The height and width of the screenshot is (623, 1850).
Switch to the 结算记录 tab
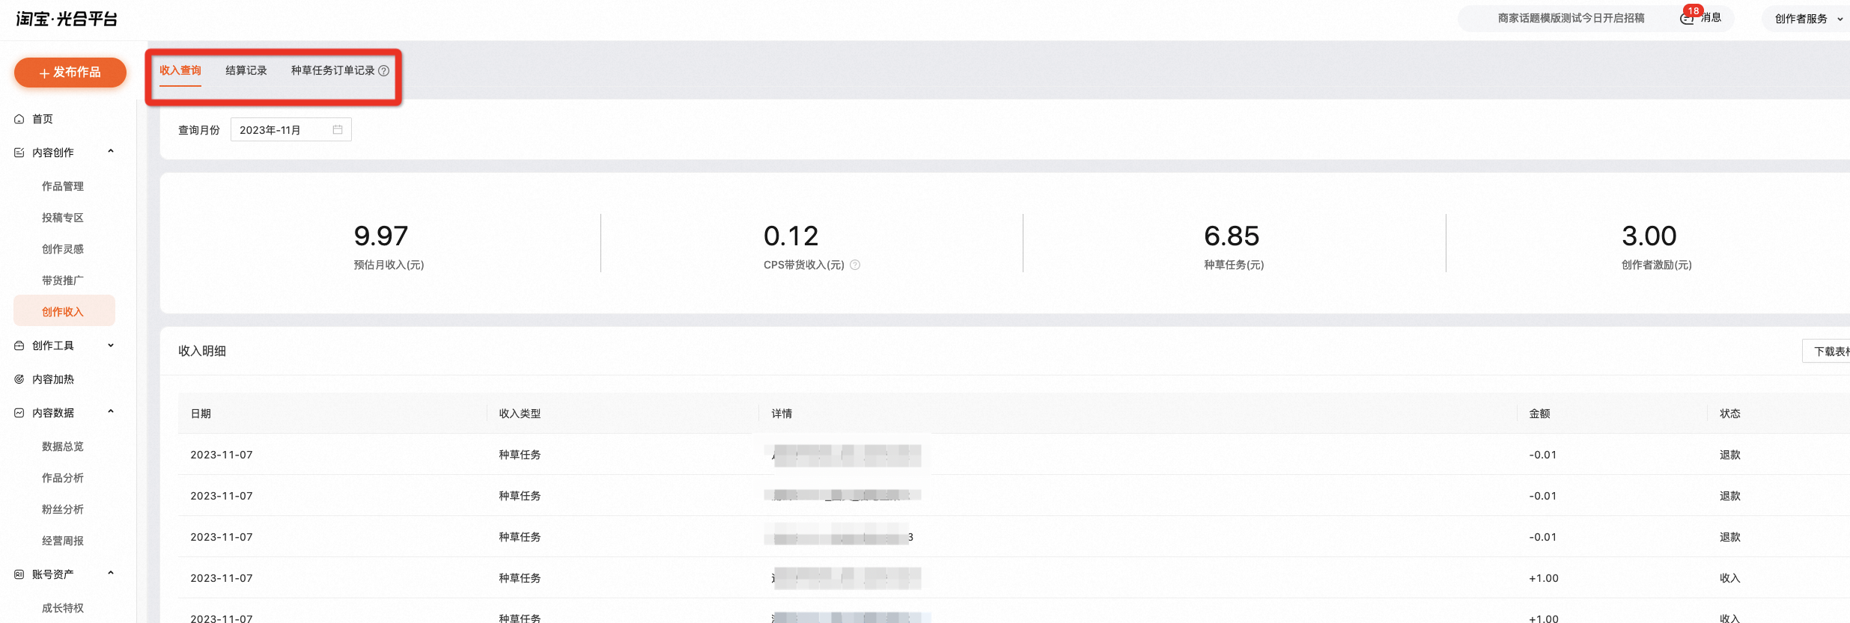pyautogui.click(x=246, y=70)
